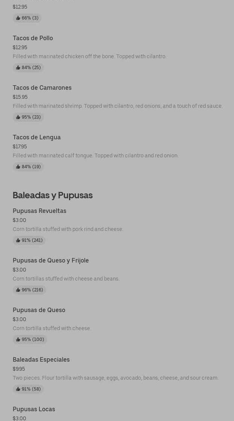Click the Baleadas Especiales description text

click(x=115, y=378)
